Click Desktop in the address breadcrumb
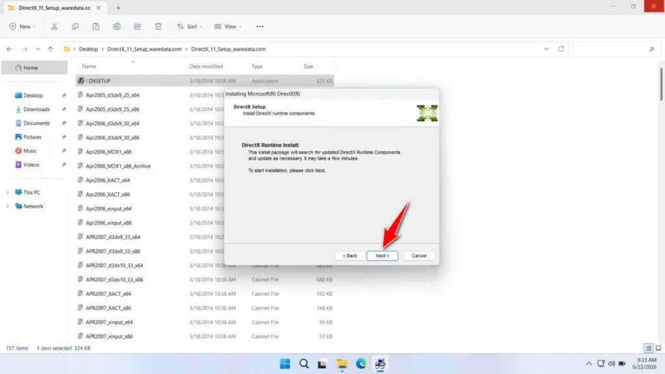This screenshot has width=665, height=374. [88, 49]
